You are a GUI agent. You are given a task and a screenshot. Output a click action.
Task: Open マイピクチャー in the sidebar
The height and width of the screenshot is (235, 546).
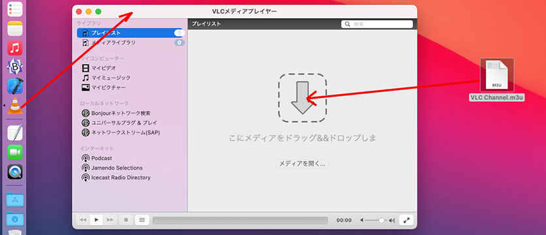(x=104, y=87)
